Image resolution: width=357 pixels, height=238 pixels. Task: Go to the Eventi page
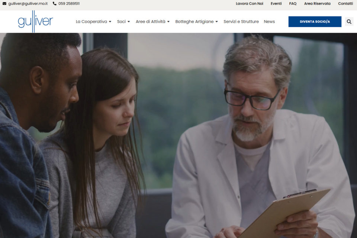coord(276,4)
